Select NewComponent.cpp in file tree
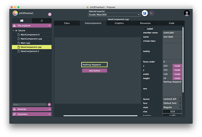 pos(32,47)
